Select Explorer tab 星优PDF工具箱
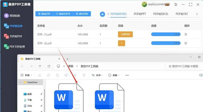 (41, 59)
